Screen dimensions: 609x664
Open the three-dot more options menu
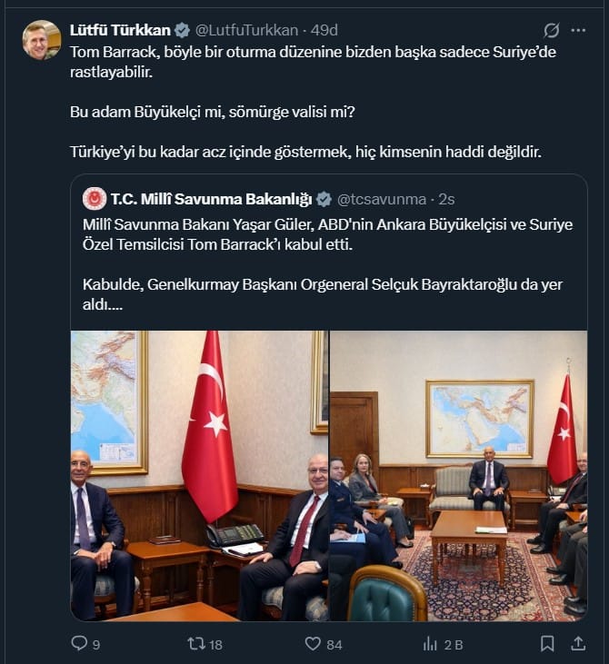(578, 30)
